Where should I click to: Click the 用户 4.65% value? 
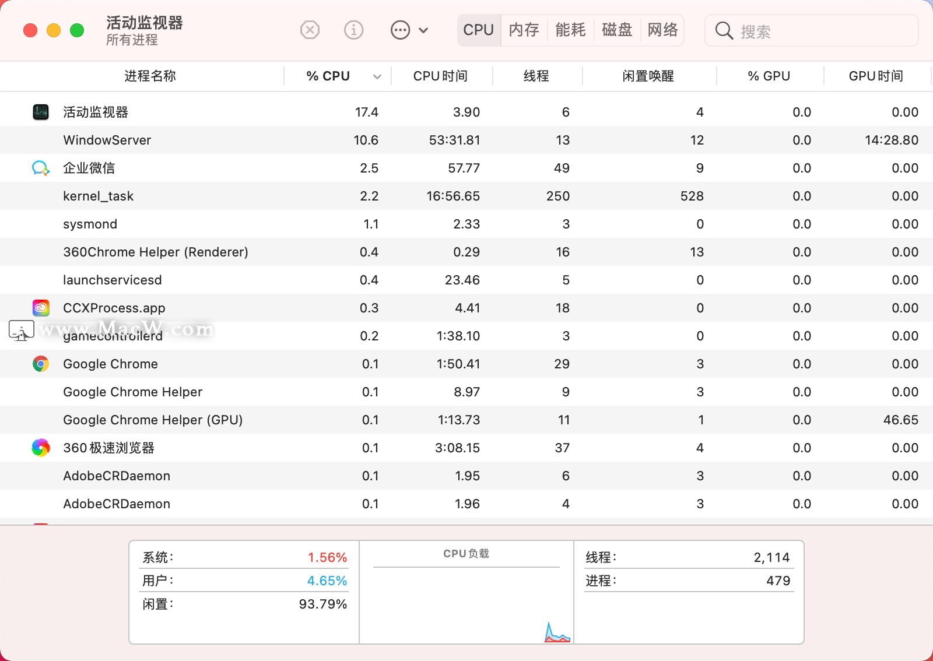(x=327, y=581)
